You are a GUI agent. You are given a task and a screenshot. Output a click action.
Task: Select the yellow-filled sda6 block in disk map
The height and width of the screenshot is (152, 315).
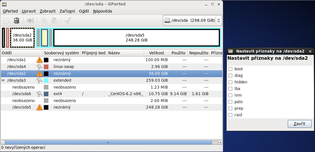click(x=44, y=38)
